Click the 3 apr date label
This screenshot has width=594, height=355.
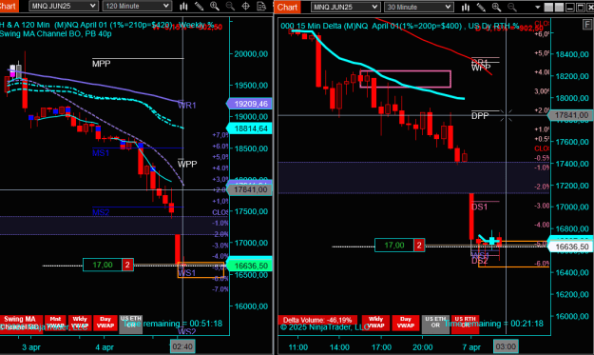tap(31, 347)
